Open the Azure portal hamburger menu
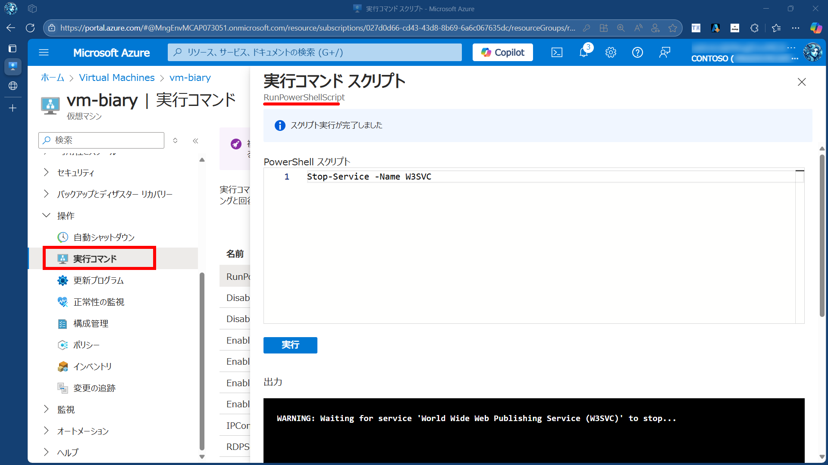 [44, 53]
